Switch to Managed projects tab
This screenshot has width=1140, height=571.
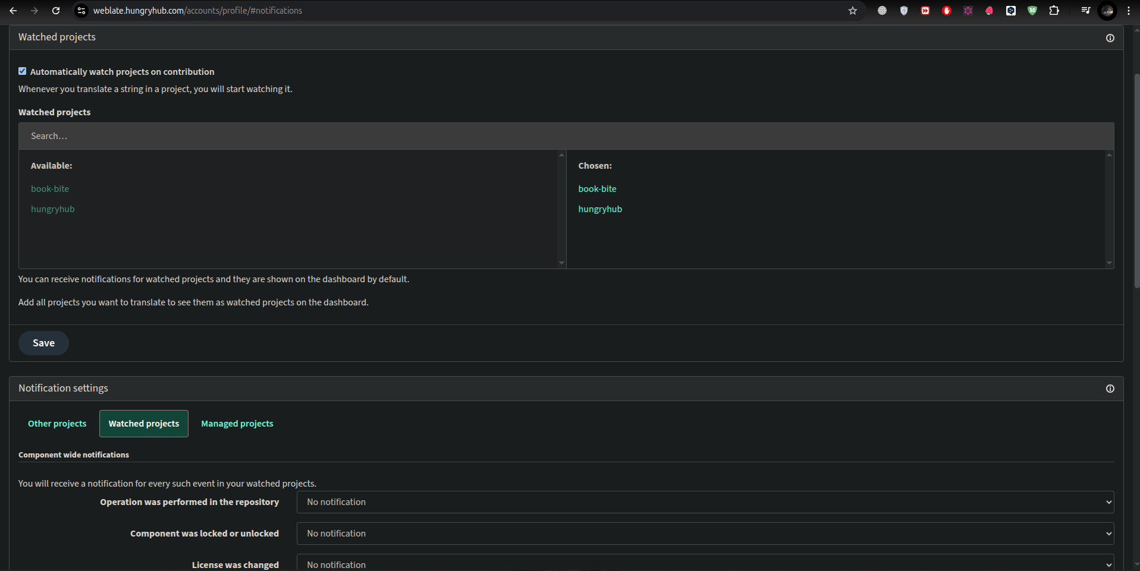[x=237, y=424]
